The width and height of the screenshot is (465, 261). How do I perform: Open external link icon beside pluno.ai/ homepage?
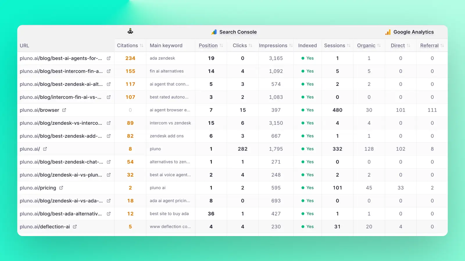[x=45, y=149]
